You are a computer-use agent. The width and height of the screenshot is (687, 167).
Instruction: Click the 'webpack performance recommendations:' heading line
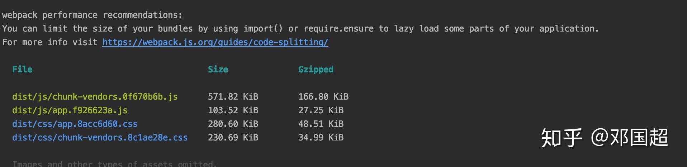[92, 15]
